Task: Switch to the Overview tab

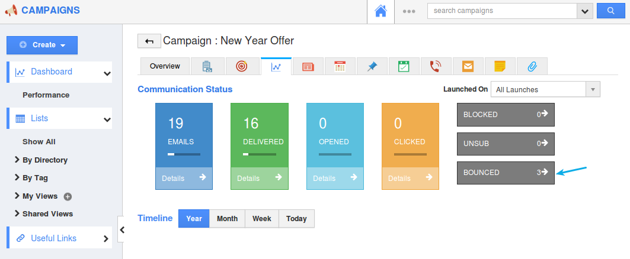Action: click(165, 66)
